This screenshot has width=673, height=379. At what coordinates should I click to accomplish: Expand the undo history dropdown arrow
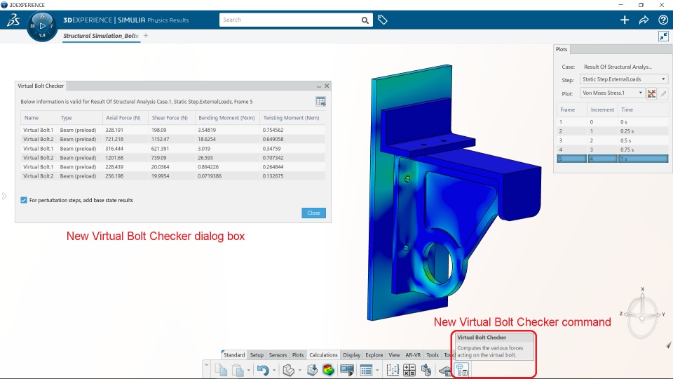click(274, 371)
